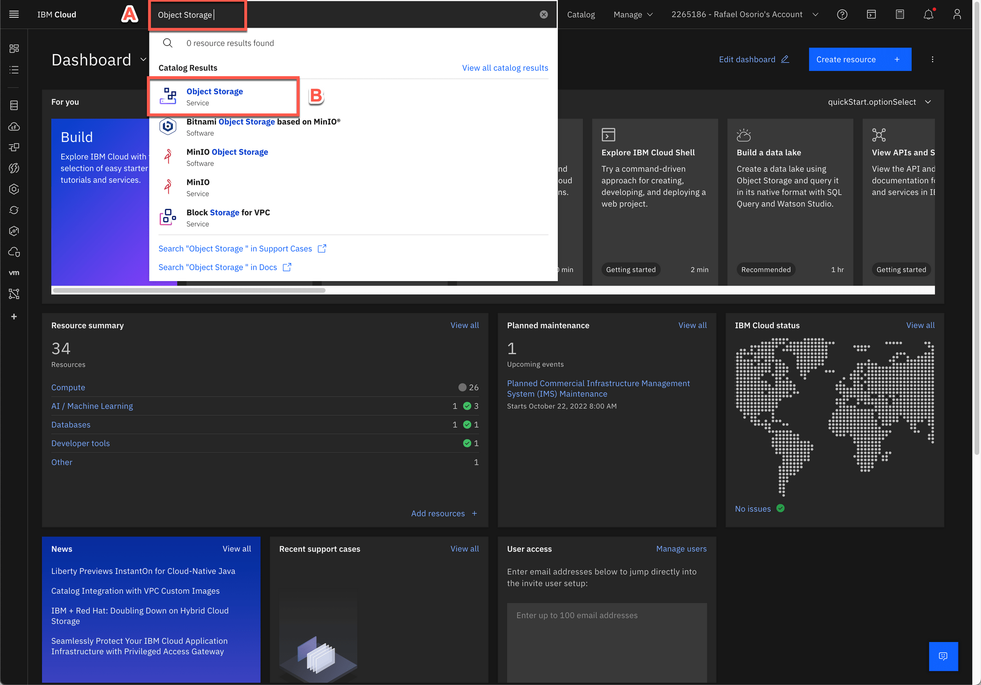
Task: Clear the Object Storage search field
Action: click(543, 14)
